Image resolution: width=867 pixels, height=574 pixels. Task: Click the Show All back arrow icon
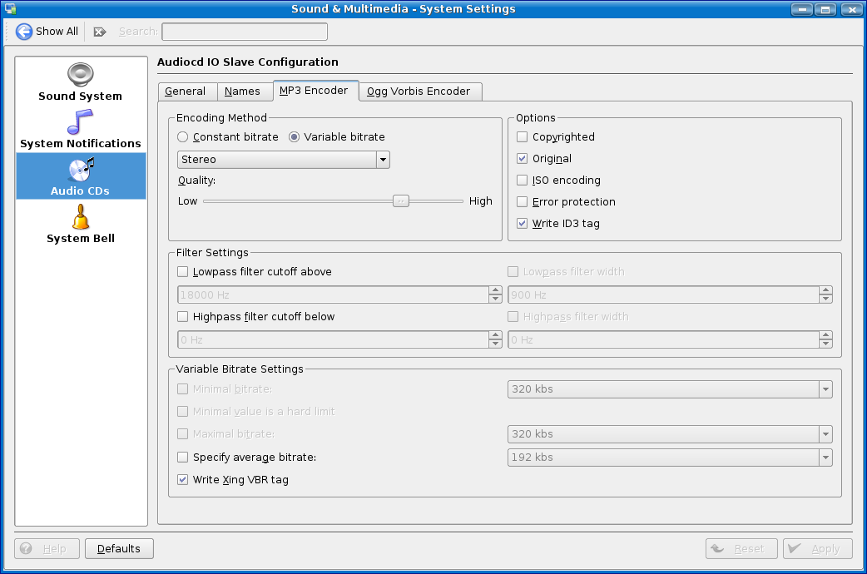point(24,32)
